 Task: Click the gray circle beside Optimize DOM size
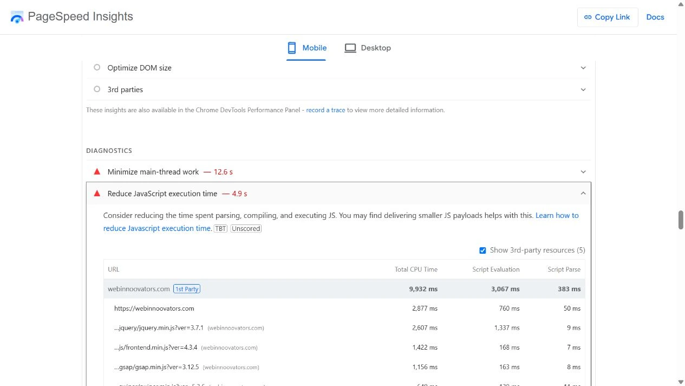coord(97,68)
